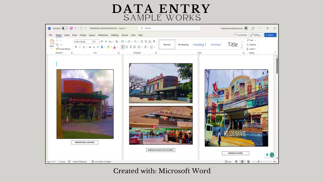
Task: Open the Calibri (Body) font name box
Action: coord(83,42)
